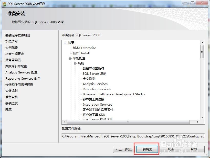Select 实例配置 step in sidebar

[12, 48]
